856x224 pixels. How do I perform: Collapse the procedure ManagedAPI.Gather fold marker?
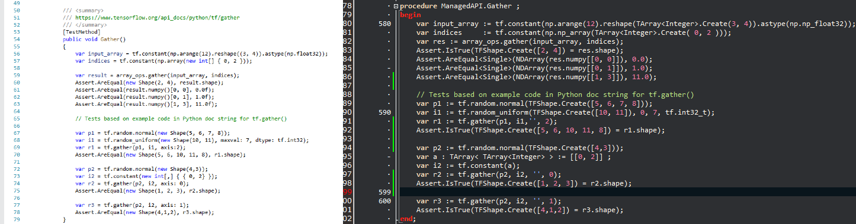click(x=396, y=6)
